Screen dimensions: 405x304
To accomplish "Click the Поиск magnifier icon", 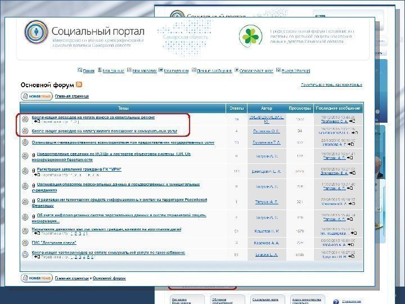I will pos(80,70).
